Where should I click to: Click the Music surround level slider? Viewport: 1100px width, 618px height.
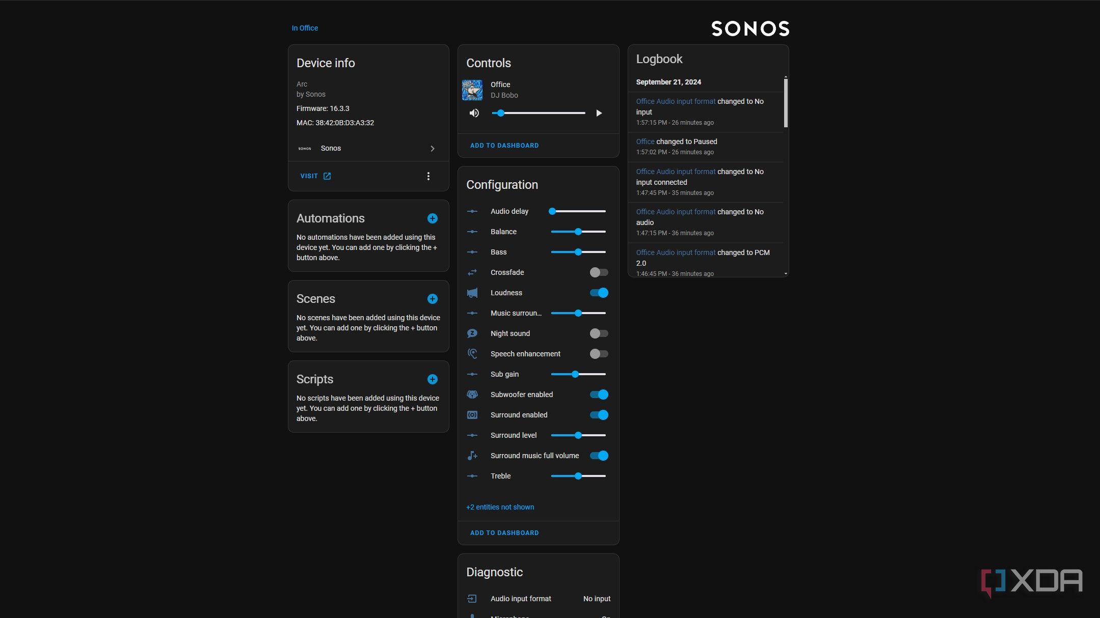pyautogui.click(x=578, y=313)
